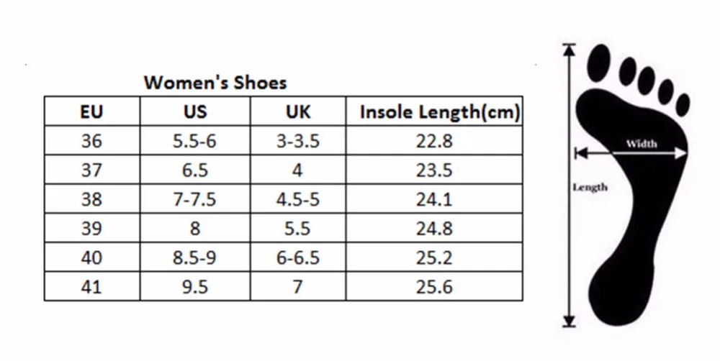Click the big toe of the footprint
Image resolution: width=720 pixels, height=361 pixels.
(599, 63)
